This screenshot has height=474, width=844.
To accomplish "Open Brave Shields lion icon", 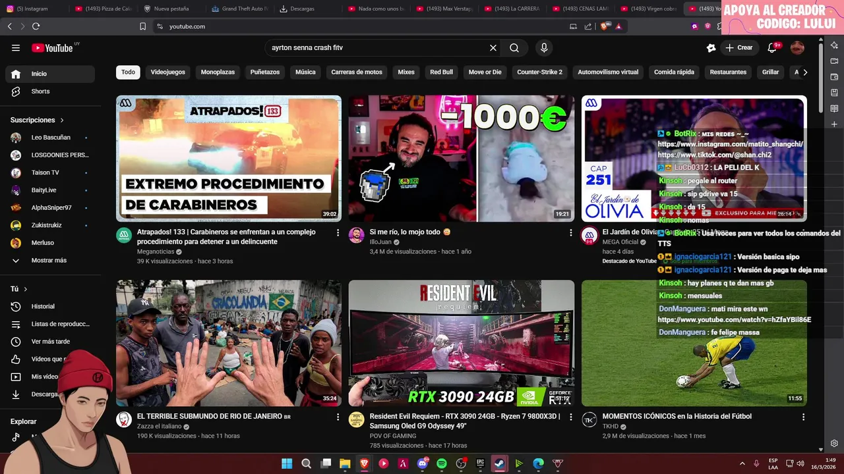I will [603, 26].
